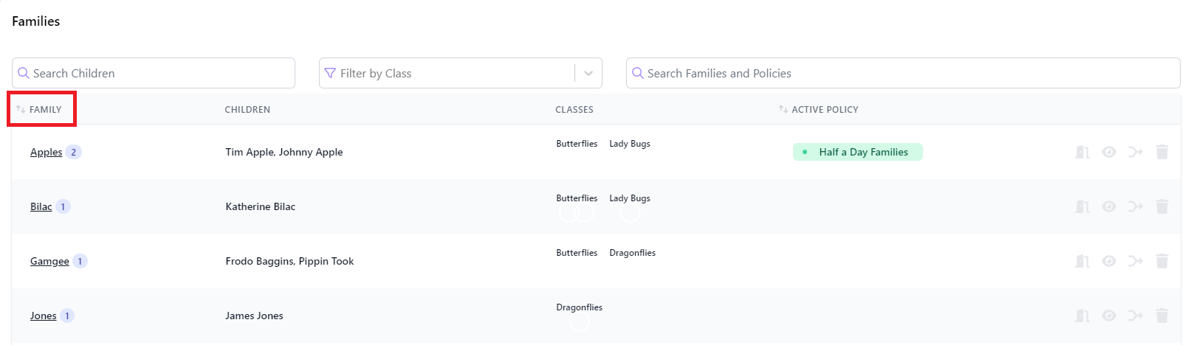1191x345 pixels.
Task: Toggle the eye icon for the Gamgee family
Action: [1109, 261]
